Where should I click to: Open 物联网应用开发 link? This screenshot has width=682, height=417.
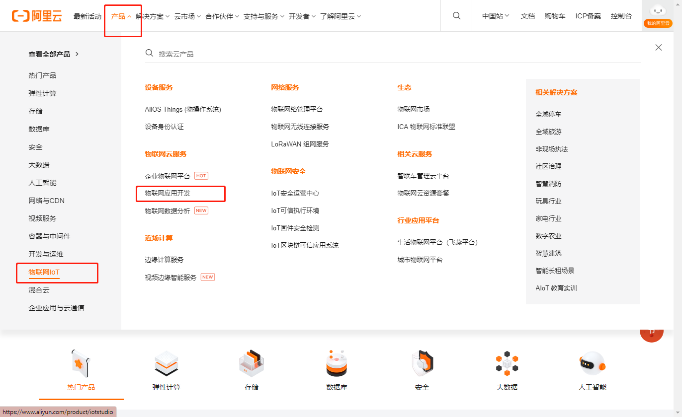point(168,193)
